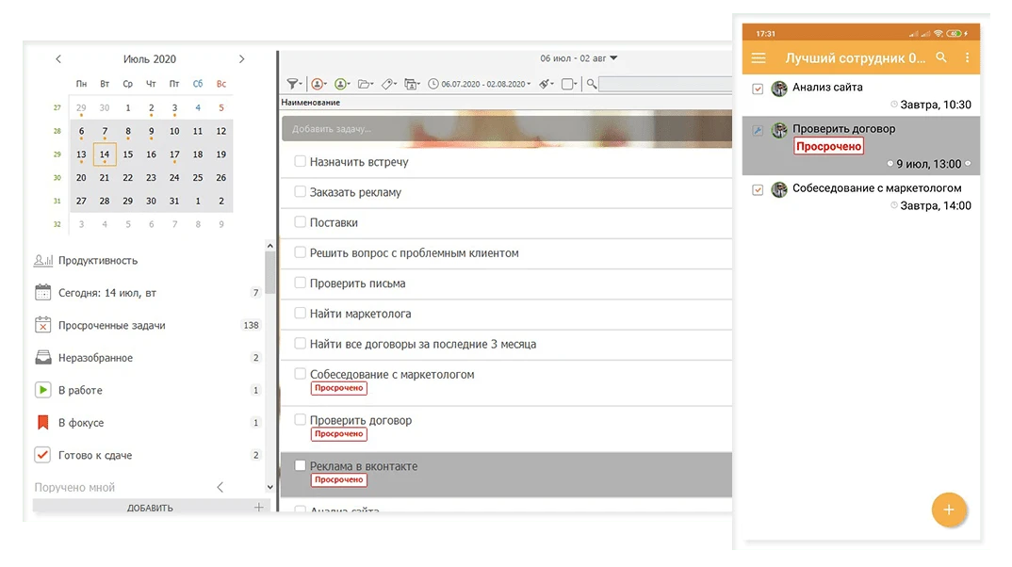The width and height of the screenshot is (1012, 567).
Task: Open the three-dot overflow menu in mobile app
Action: tap(967, 57)
